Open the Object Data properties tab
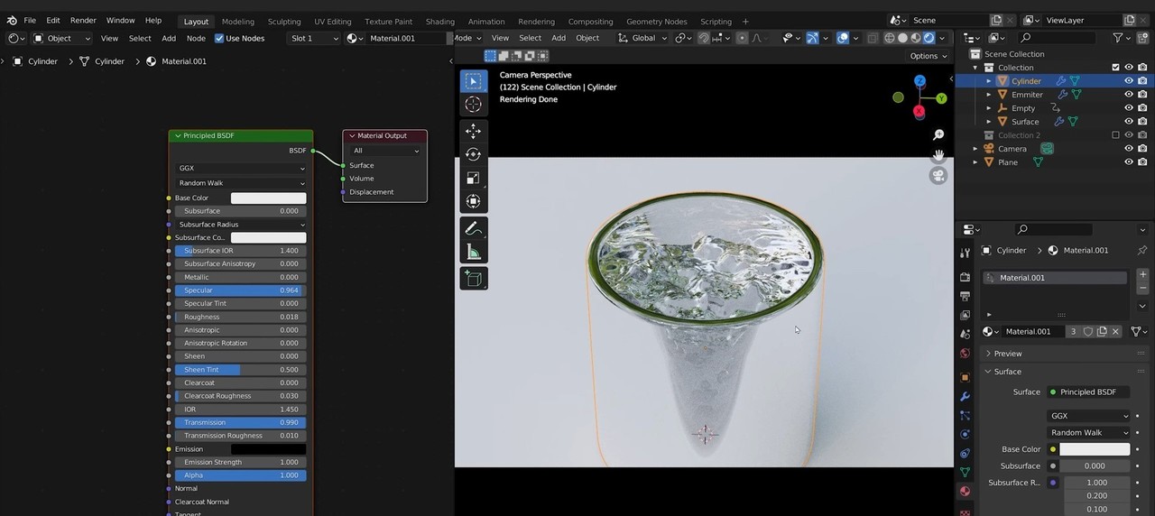 (965, 472)
